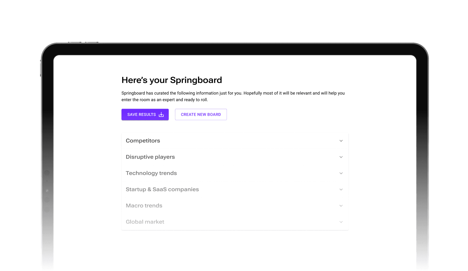Click the Disruptive players row
468x271 pixels.
pos(235,157)
